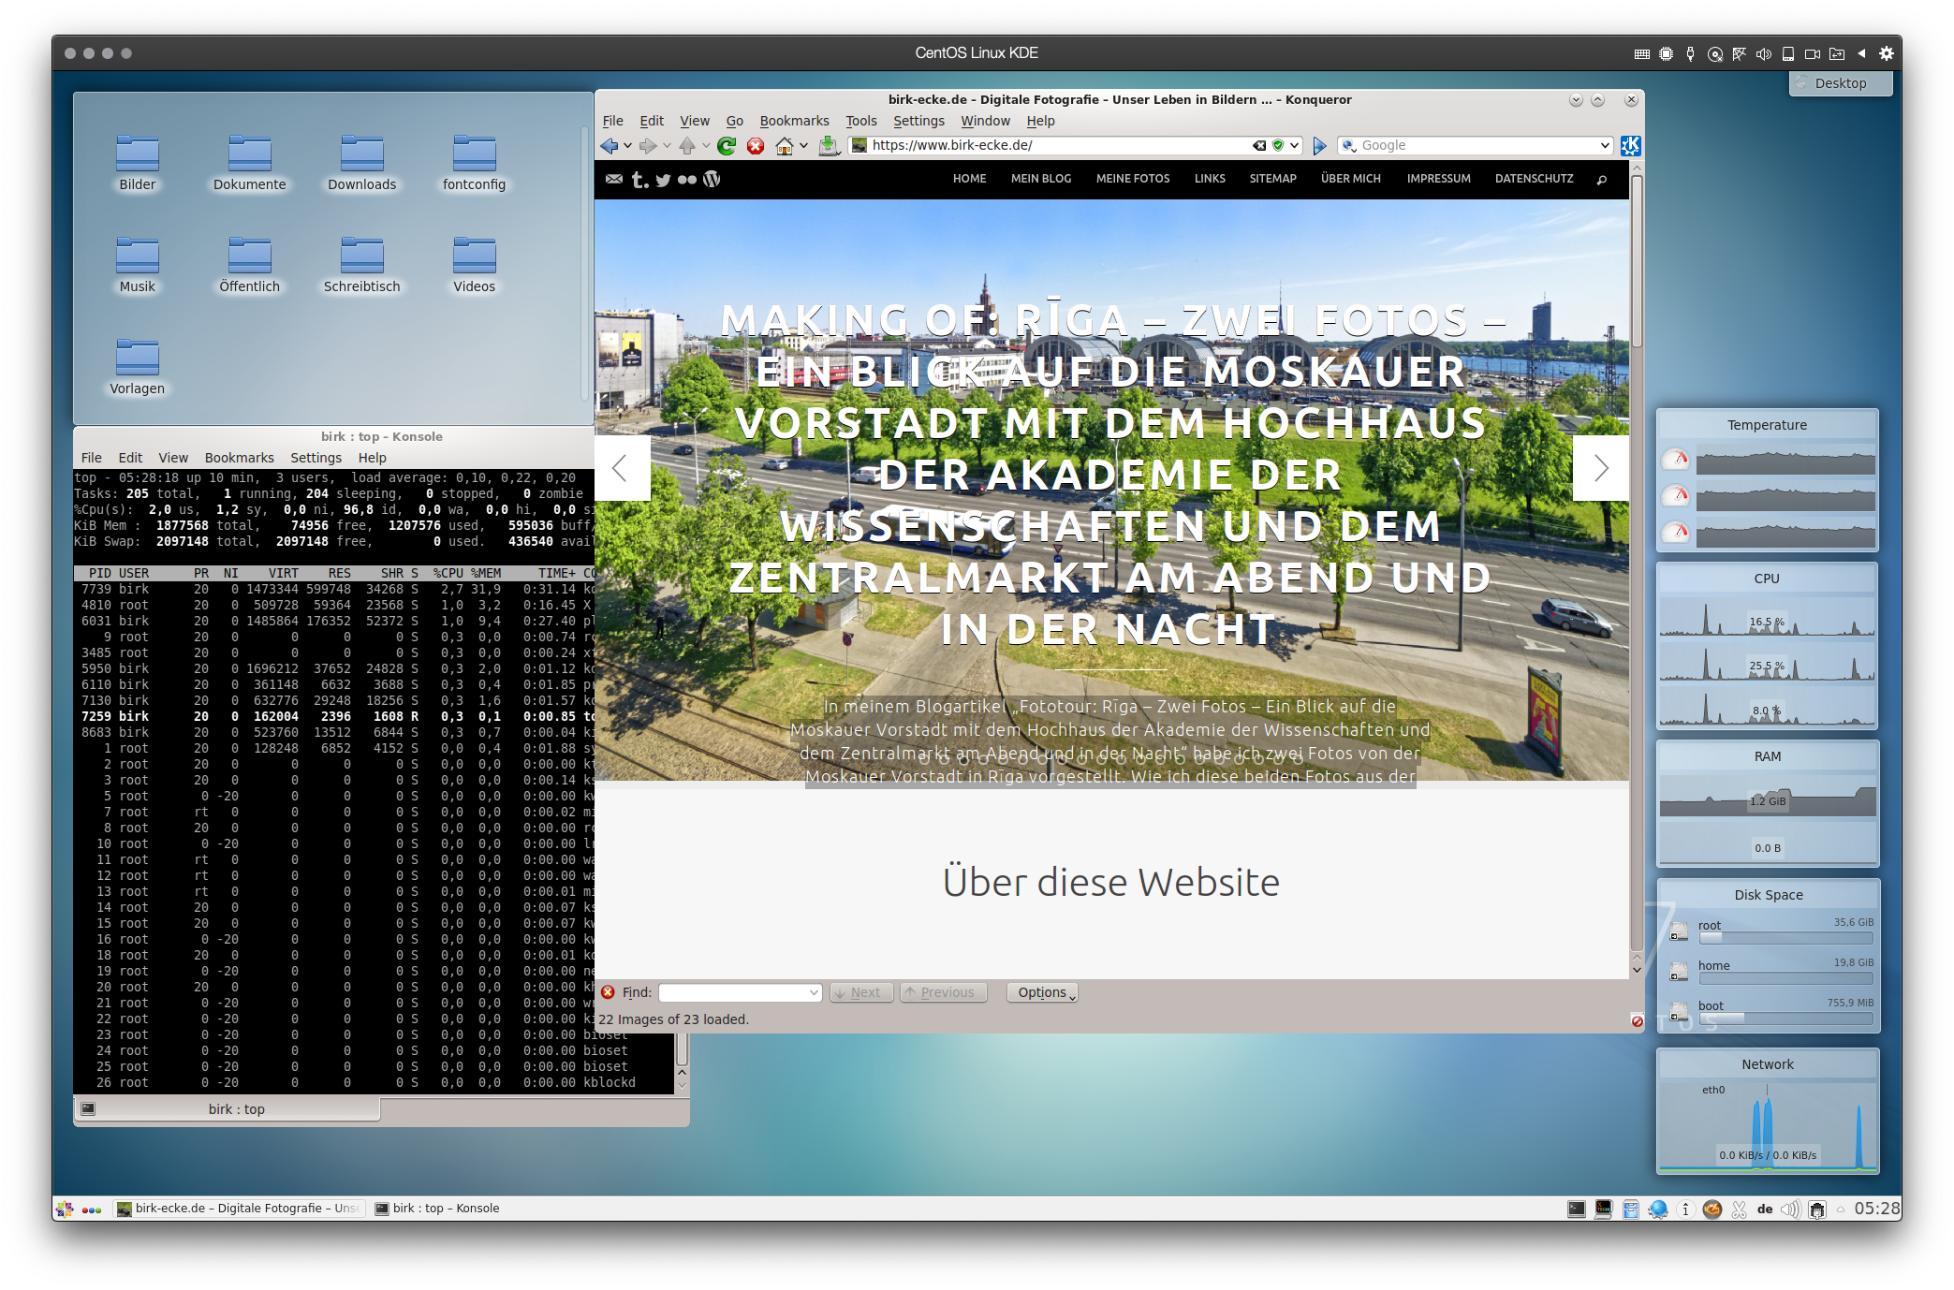
Task: Open the Google search box dropdown
Action: pos(1604,145)
